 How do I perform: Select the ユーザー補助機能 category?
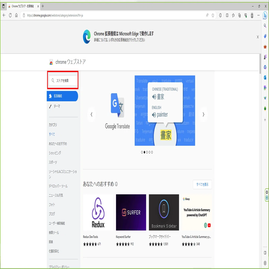tap(57, 223)
